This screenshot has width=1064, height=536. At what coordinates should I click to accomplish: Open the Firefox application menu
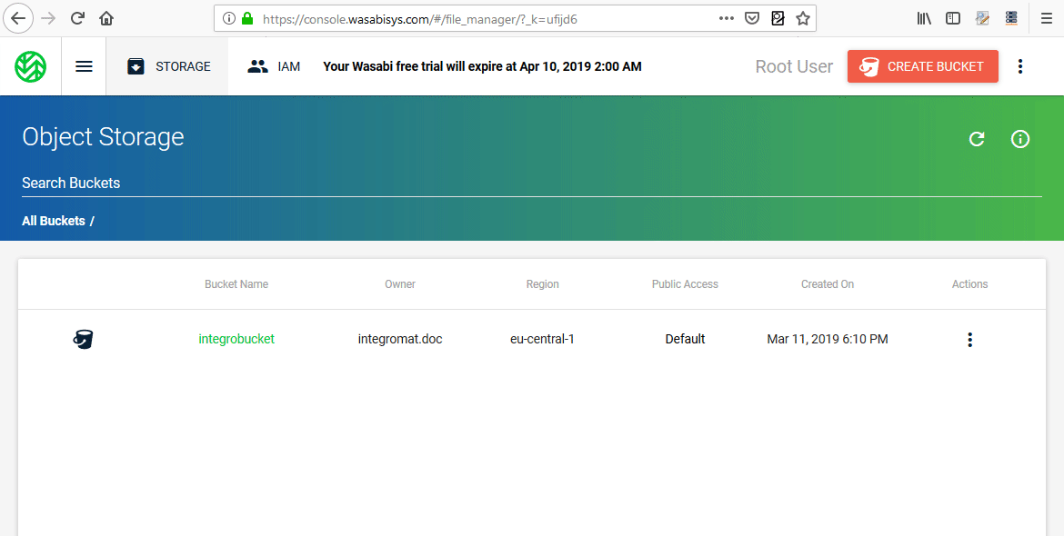1047,18
